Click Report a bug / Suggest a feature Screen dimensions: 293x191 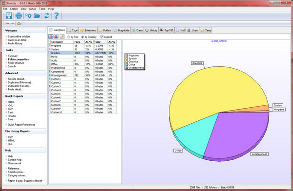point(25,181)
